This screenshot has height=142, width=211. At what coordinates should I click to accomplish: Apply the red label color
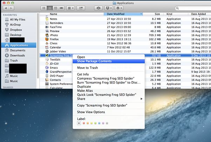[84, 123]
